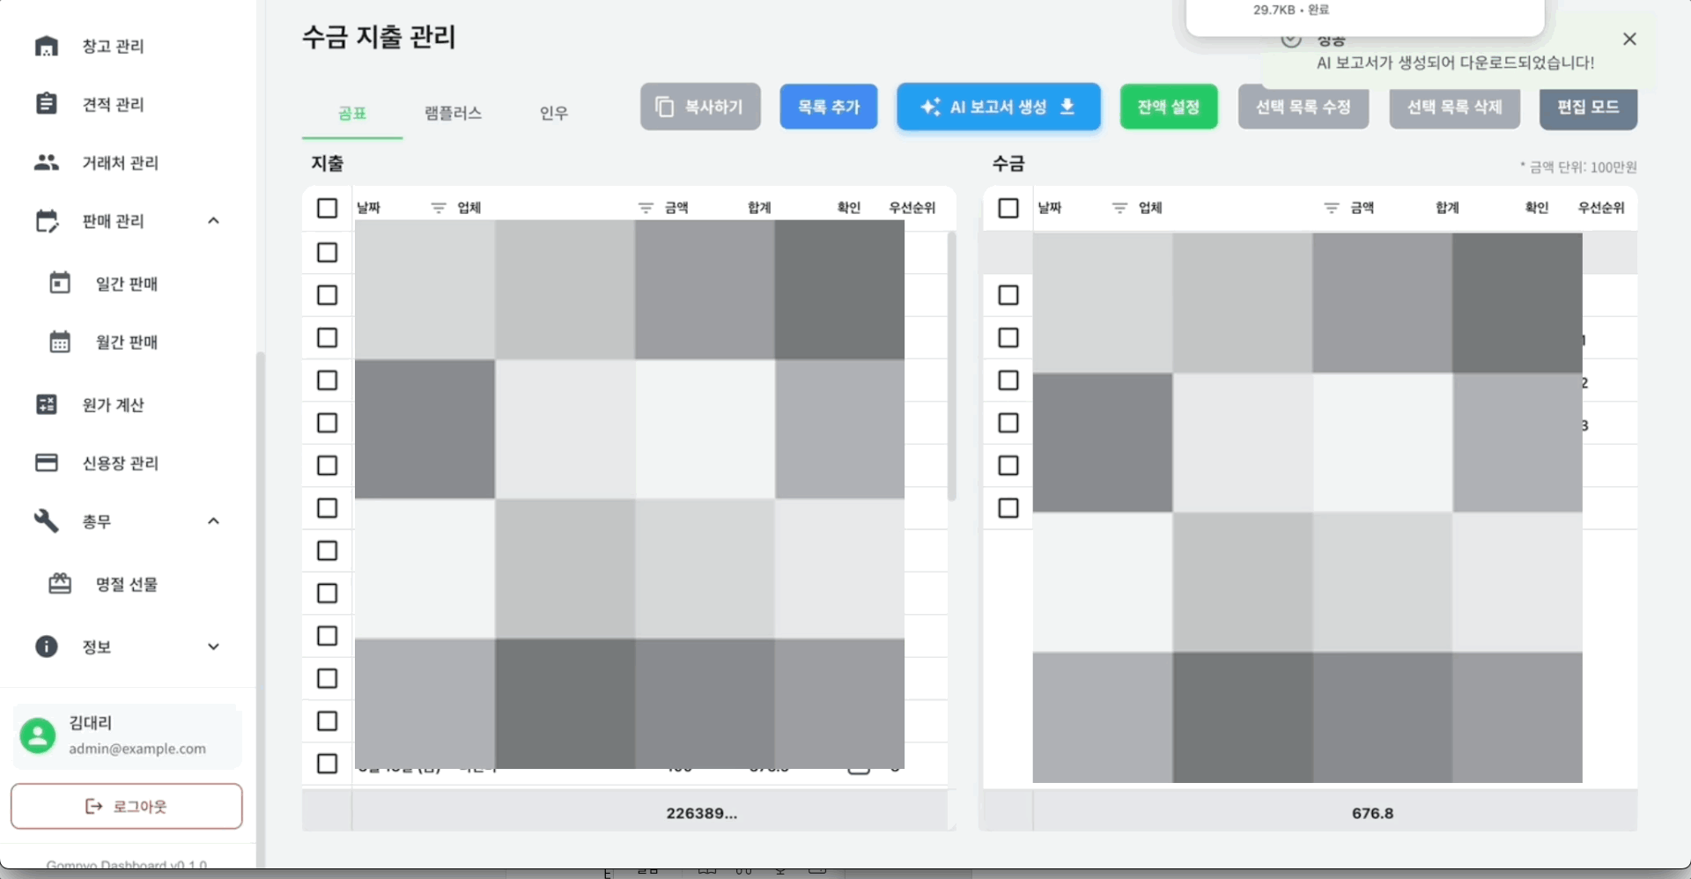Toggle select-all checkbox in 지출 table header
1691x879 pixels.
pos(327,208)
